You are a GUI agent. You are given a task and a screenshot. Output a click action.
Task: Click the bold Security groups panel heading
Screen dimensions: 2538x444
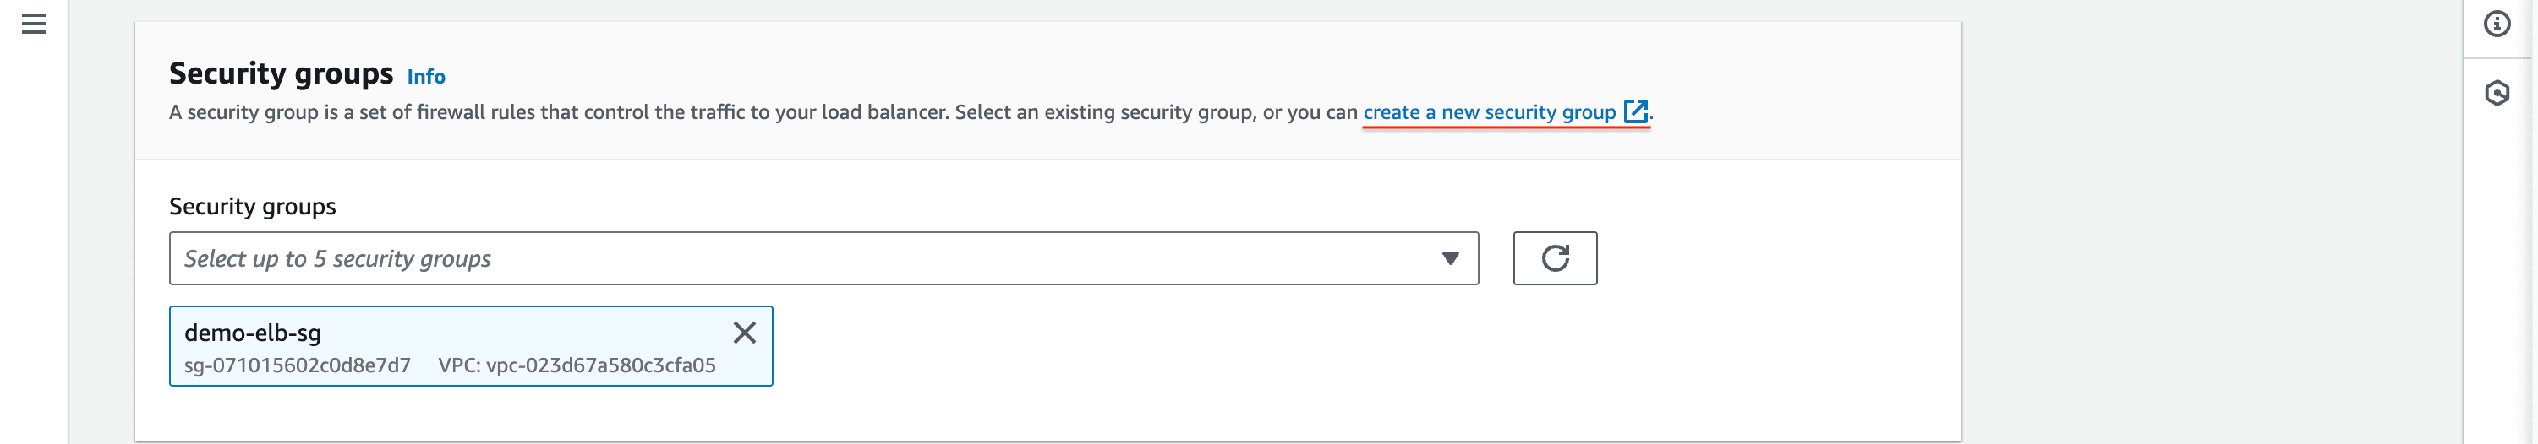pyautogui.click(x=281, y=73)
